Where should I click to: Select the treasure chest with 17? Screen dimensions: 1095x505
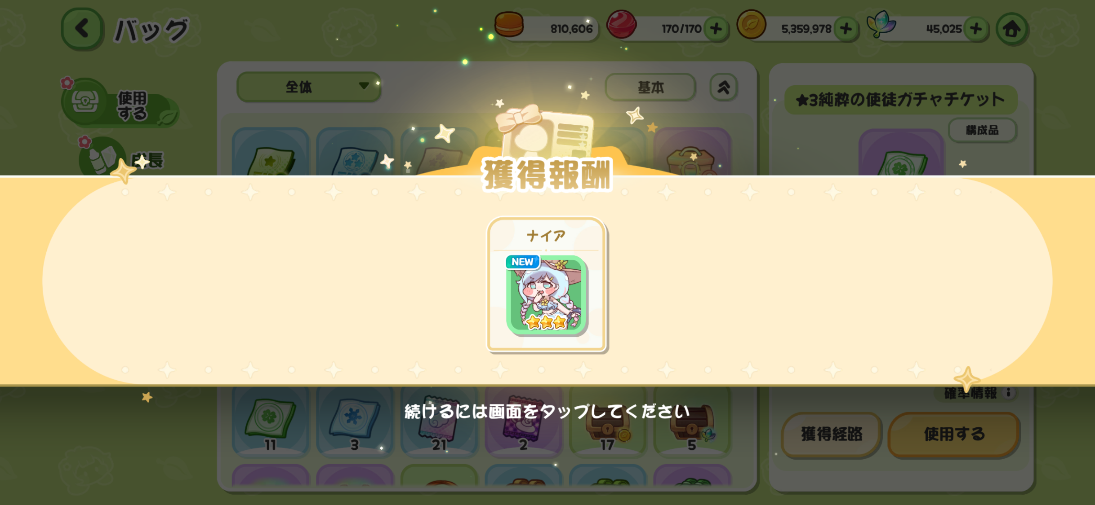coord(607,421)
